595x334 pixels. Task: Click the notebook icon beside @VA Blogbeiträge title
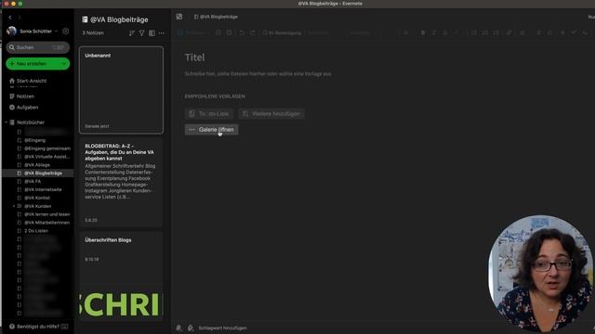point(85,19)
